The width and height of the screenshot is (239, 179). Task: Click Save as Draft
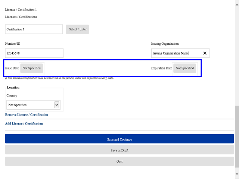pos(119,150)
